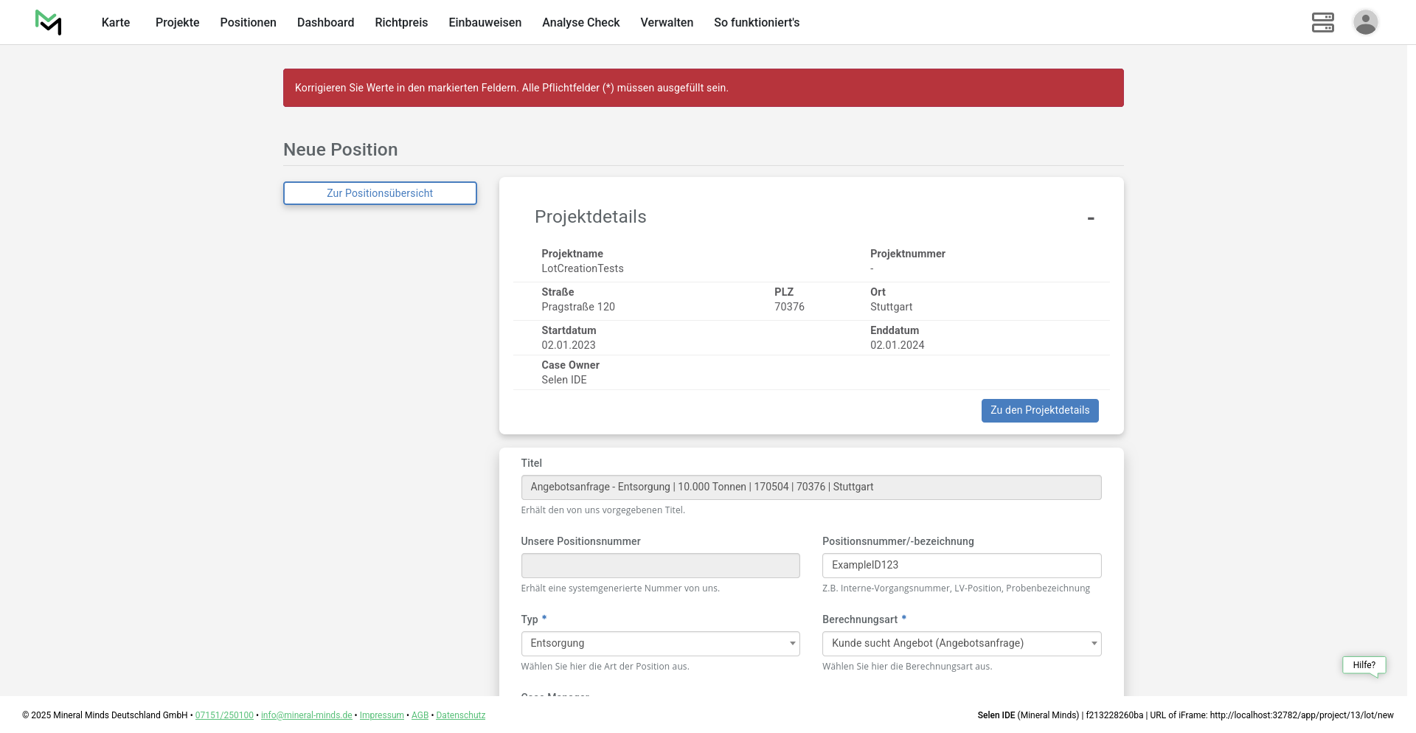Navigate to Positionen in top navigation
The width and height of the screenshot is (1416, 733).
(x=248, y=23)
